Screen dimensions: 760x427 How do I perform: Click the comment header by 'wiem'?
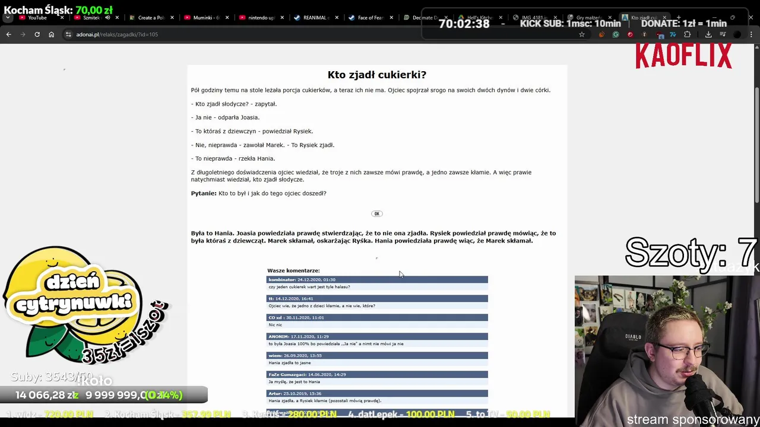click(377, 355)
